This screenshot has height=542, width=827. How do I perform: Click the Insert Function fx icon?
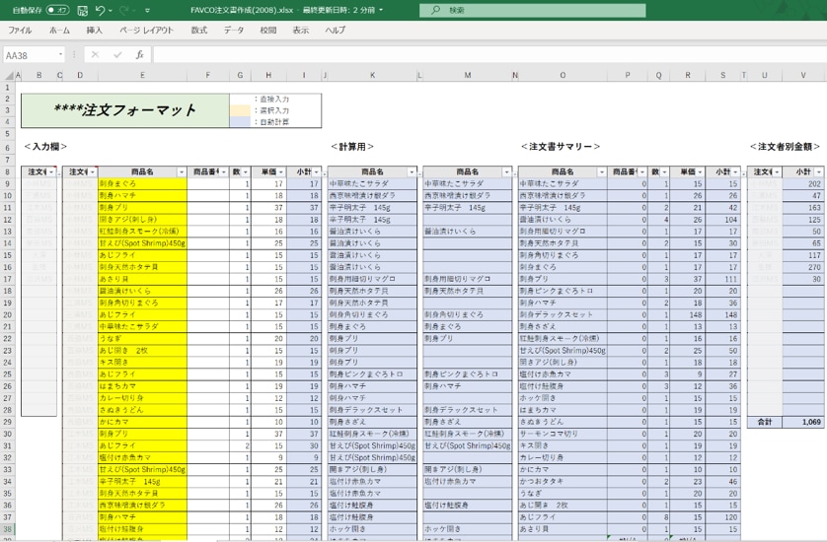140,55
